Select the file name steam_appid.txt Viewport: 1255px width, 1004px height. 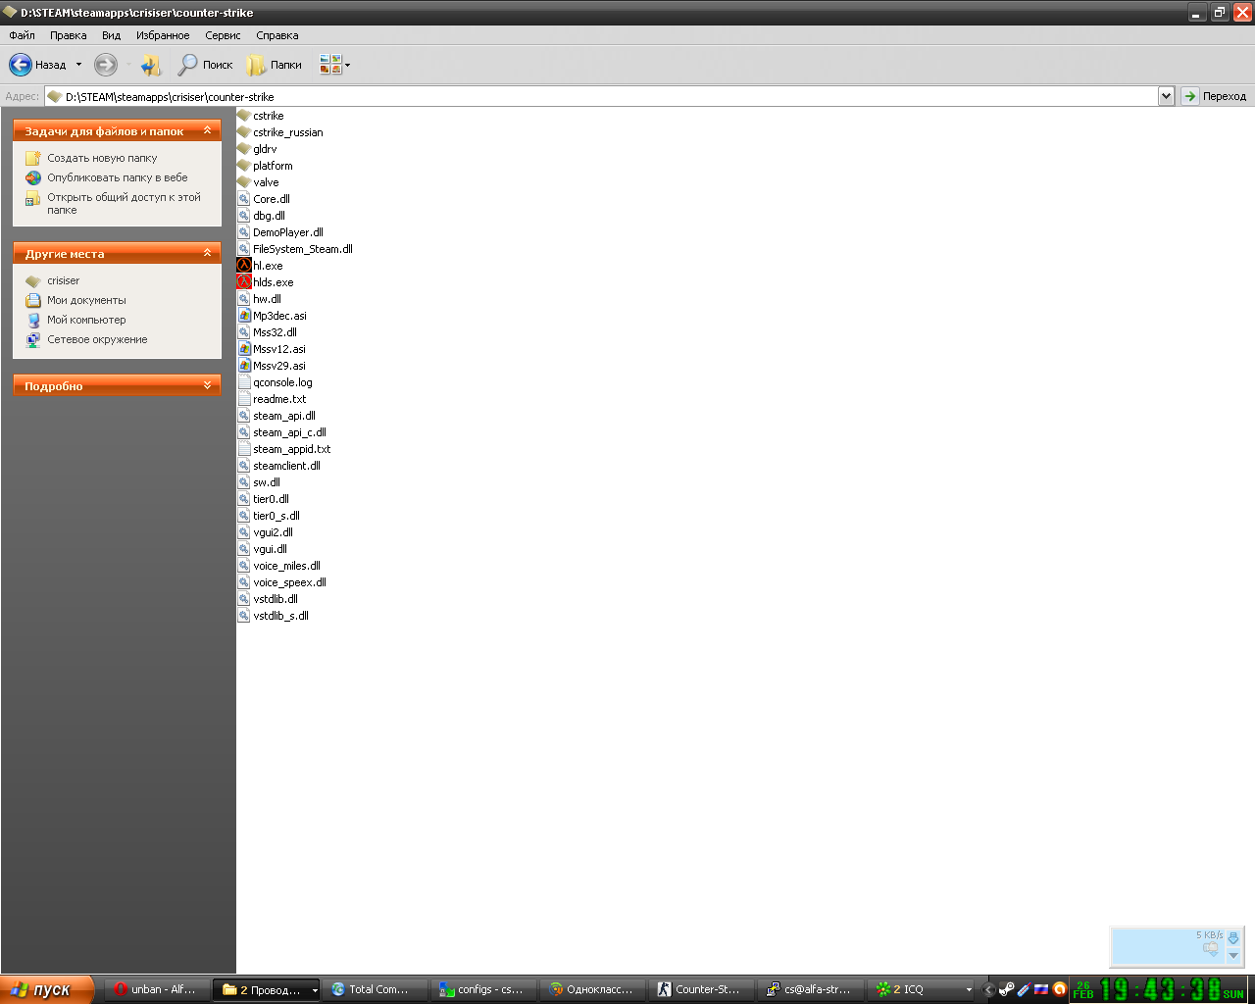coord(292,449)
